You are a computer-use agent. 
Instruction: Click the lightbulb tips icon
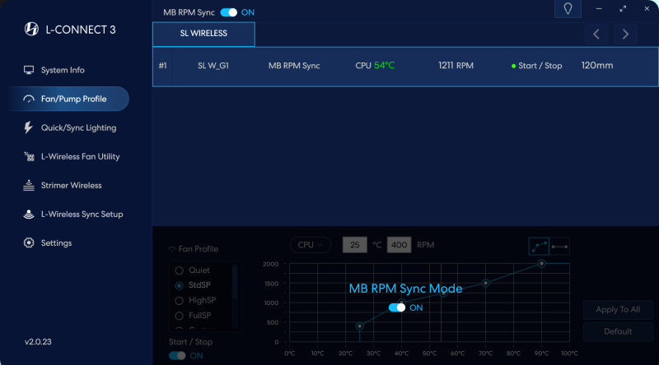568,9
